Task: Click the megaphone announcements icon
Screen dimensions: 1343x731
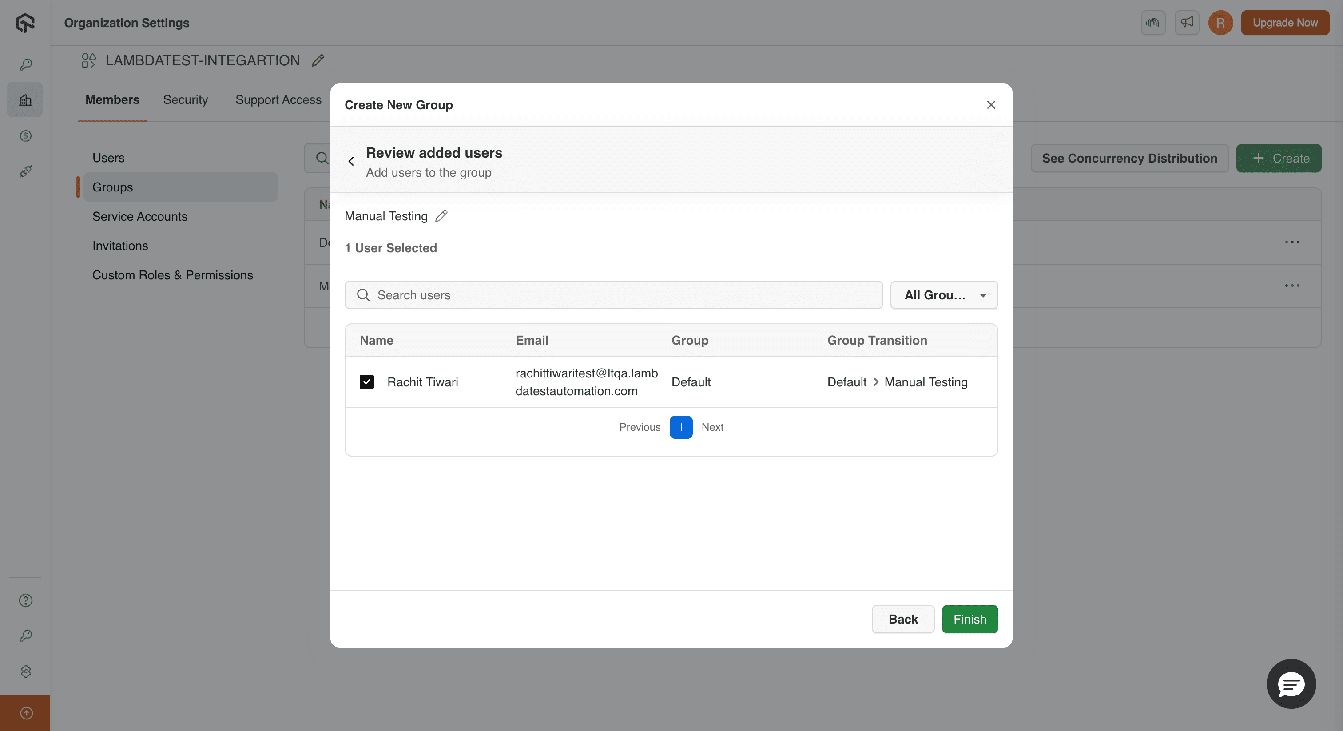Action: tap(1187, 22)
